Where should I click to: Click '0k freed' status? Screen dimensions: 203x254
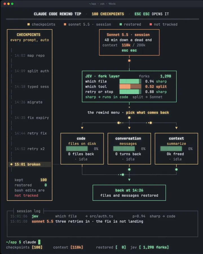175,154
